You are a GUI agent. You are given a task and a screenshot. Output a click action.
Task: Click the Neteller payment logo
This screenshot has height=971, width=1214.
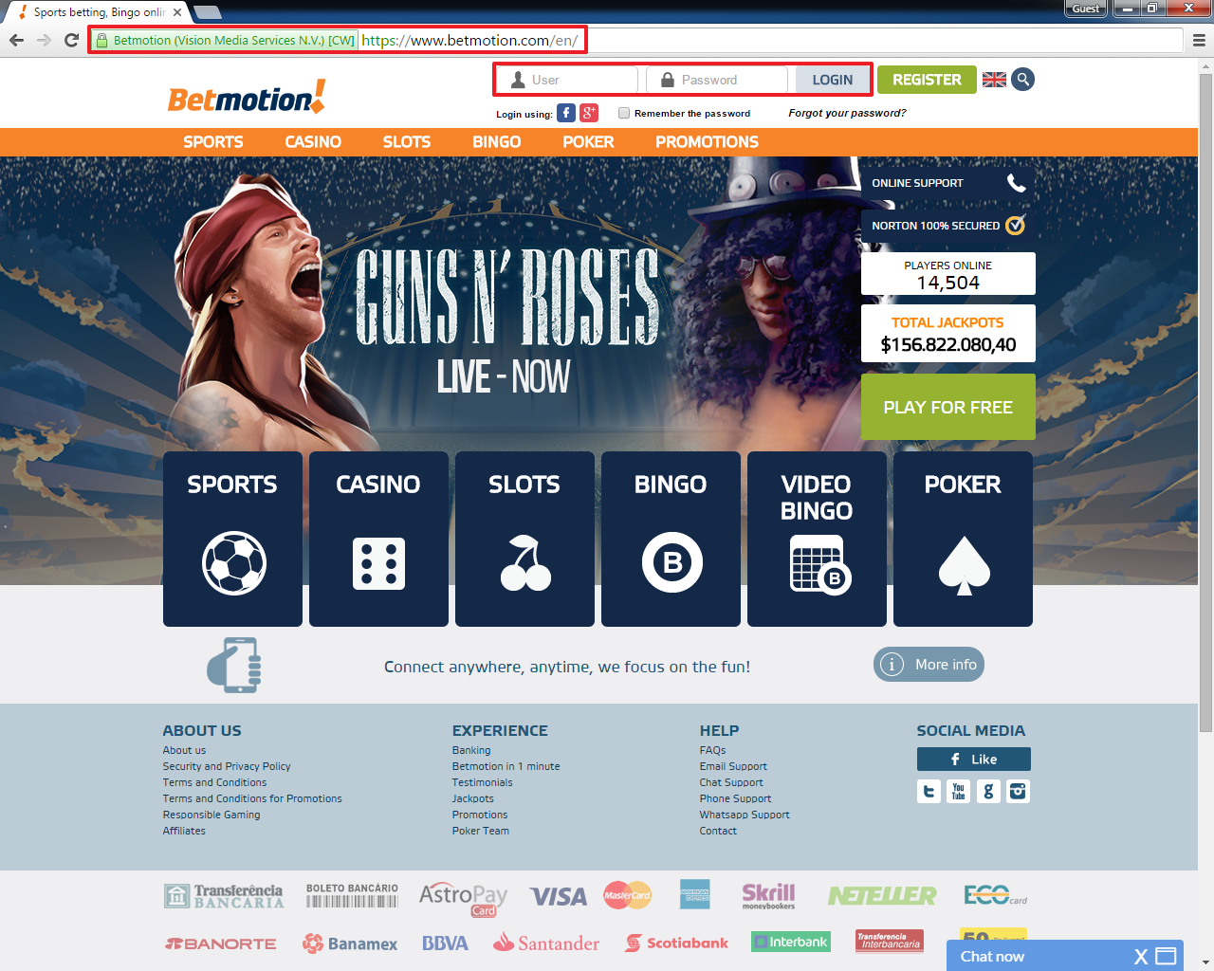click(882, 896)
